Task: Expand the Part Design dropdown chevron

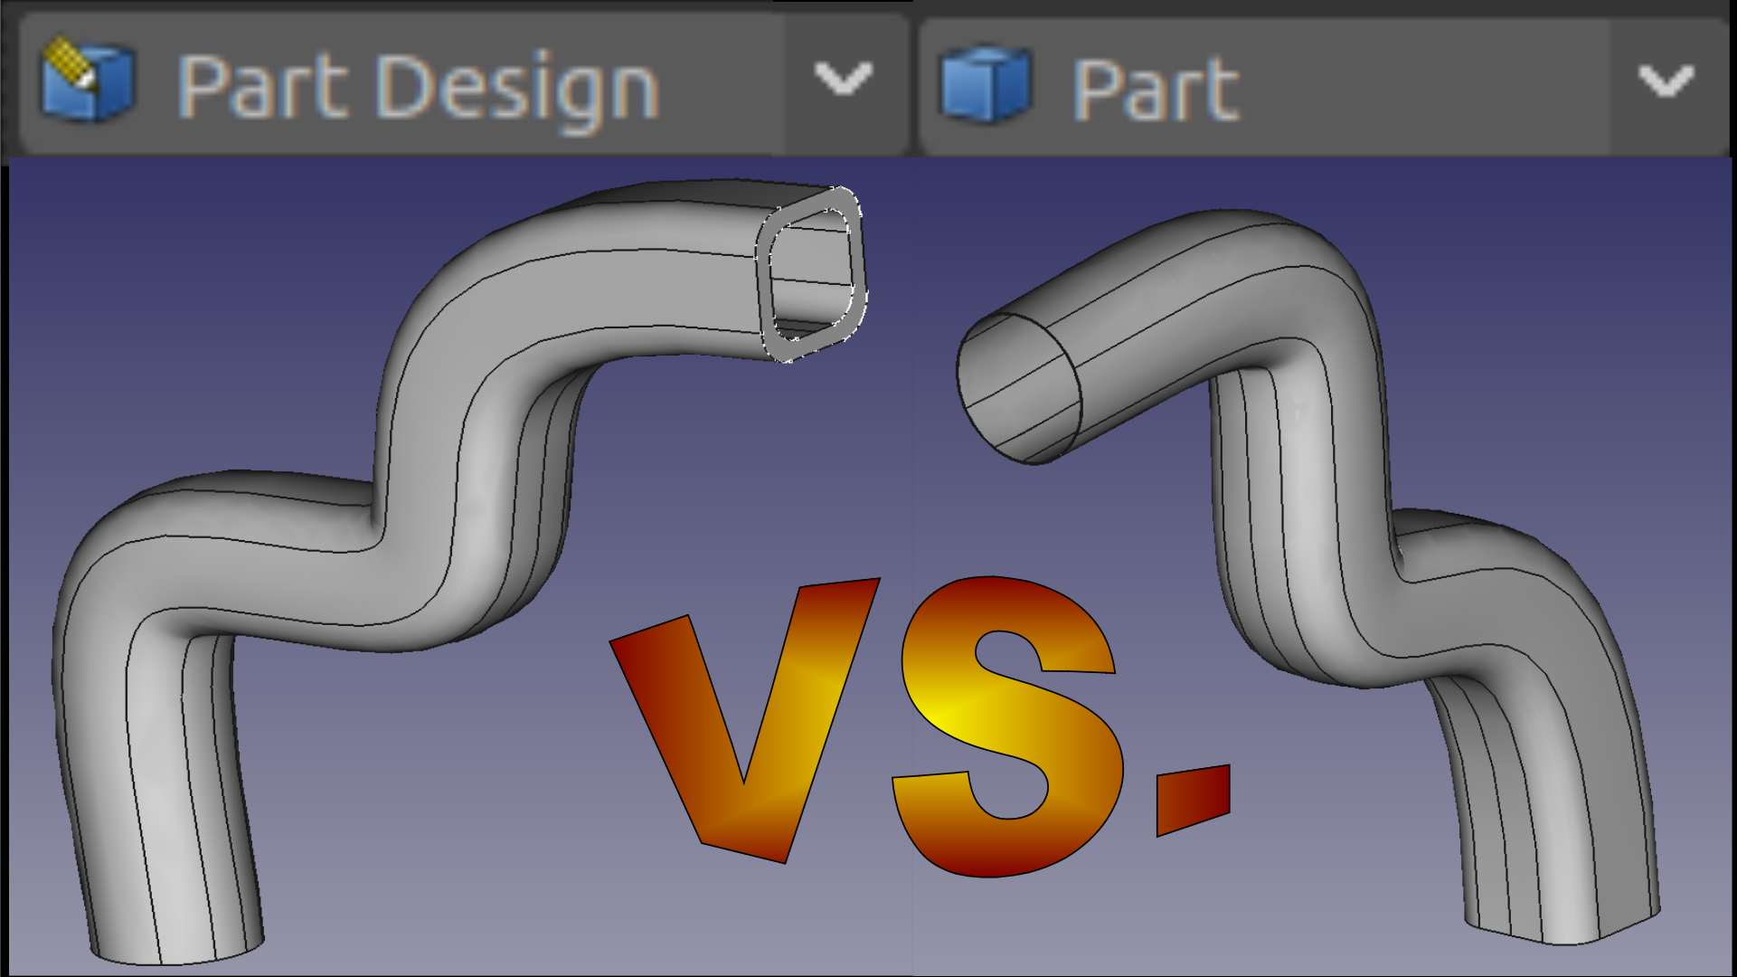Action: tap(843, 80)
